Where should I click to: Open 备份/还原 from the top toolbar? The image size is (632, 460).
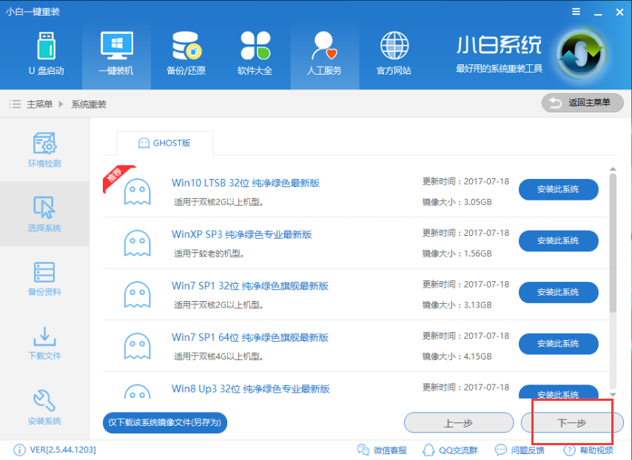(x=185, y=53)
